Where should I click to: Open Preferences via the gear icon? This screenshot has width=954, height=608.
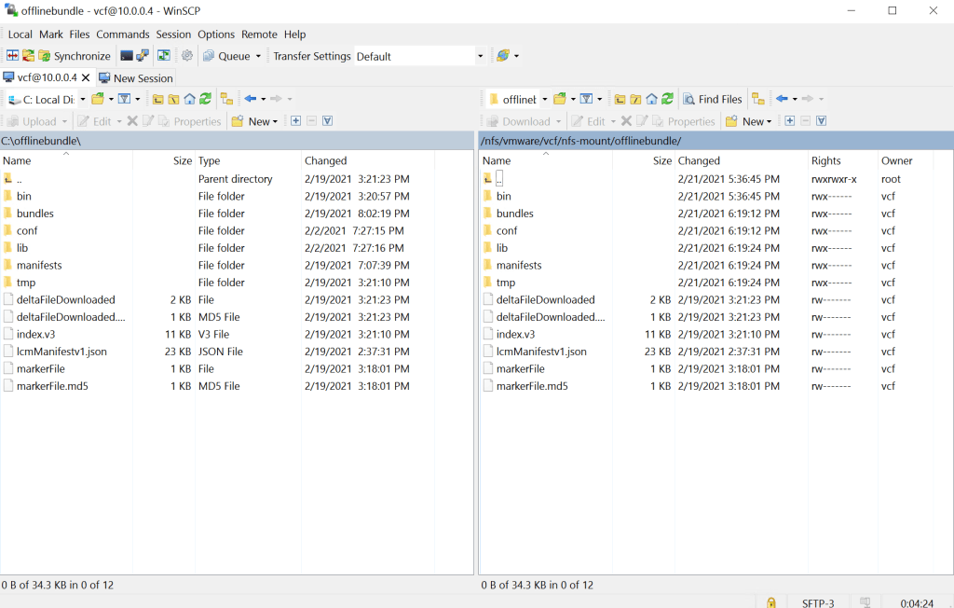(186, 56)
